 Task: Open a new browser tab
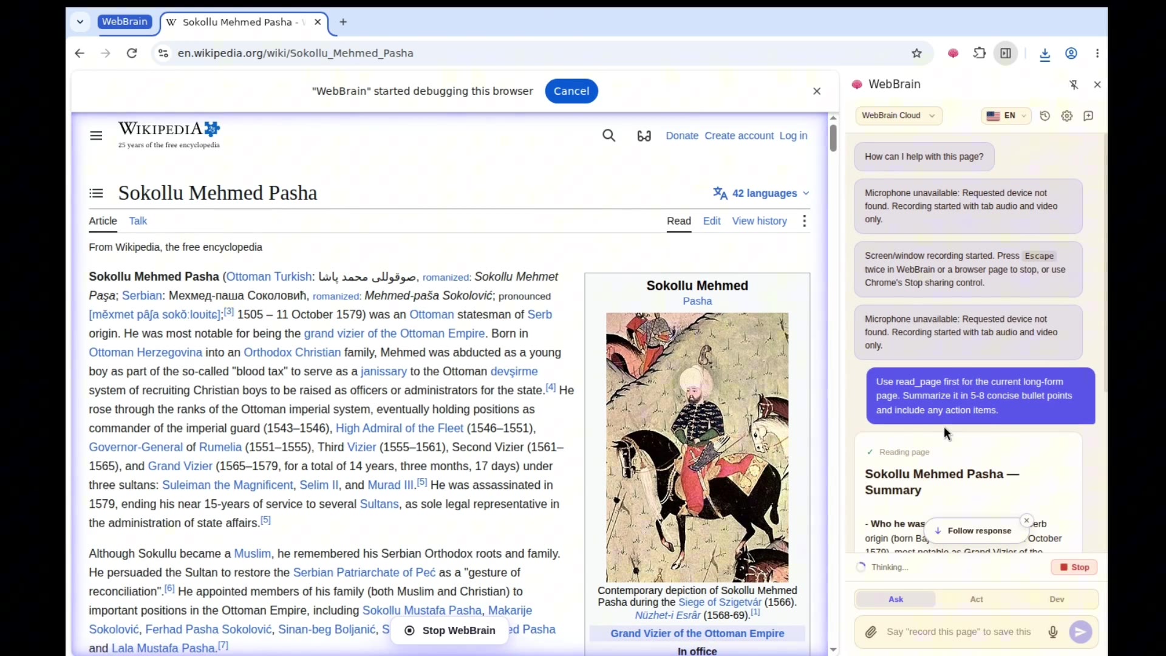pyautogui.click(x=344, y=22)
